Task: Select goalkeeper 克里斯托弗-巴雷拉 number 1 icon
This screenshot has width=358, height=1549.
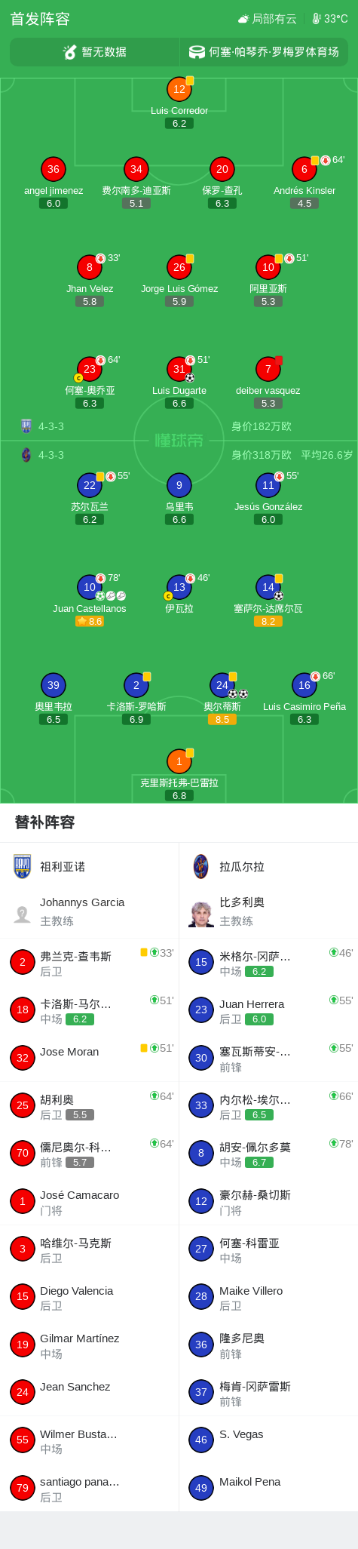Action: click(179, 761)
